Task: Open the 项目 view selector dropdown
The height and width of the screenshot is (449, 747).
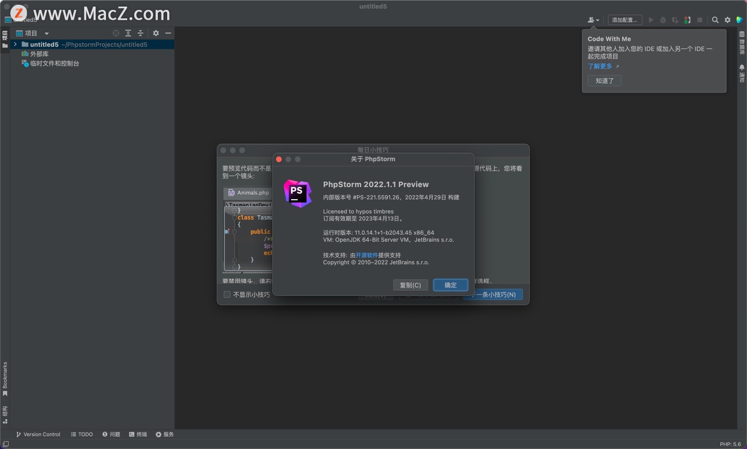Action: click(32, 33)
